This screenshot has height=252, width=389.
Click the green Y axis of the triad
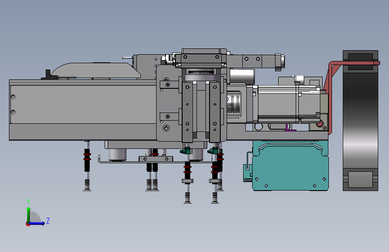tap(29, 215)
